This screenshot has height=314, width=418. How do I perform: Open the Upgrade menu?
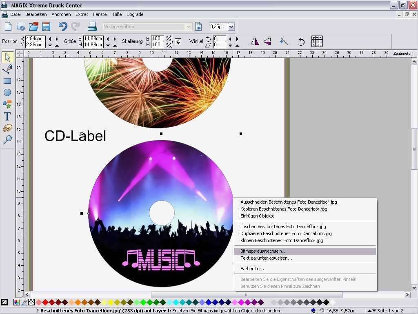click(135, 14)
